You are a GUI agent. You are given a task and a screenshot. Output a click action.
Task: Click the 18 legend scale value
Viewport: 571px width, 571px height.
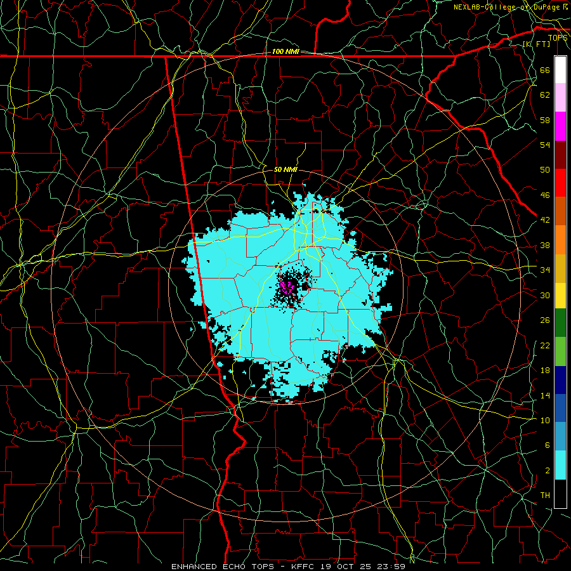tap(545, 371)
